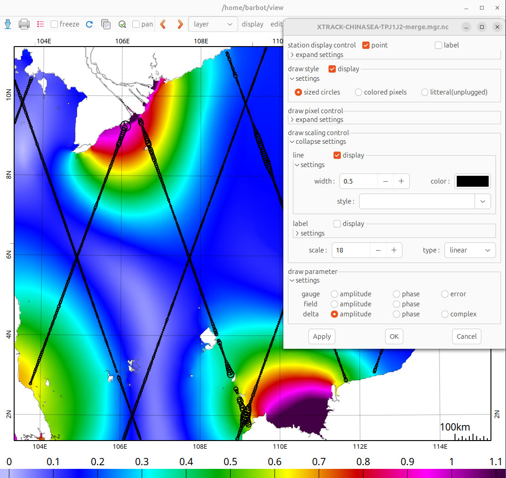Collapse draw scaling control settings
The image size is (506, 478).
coord(318,142)
